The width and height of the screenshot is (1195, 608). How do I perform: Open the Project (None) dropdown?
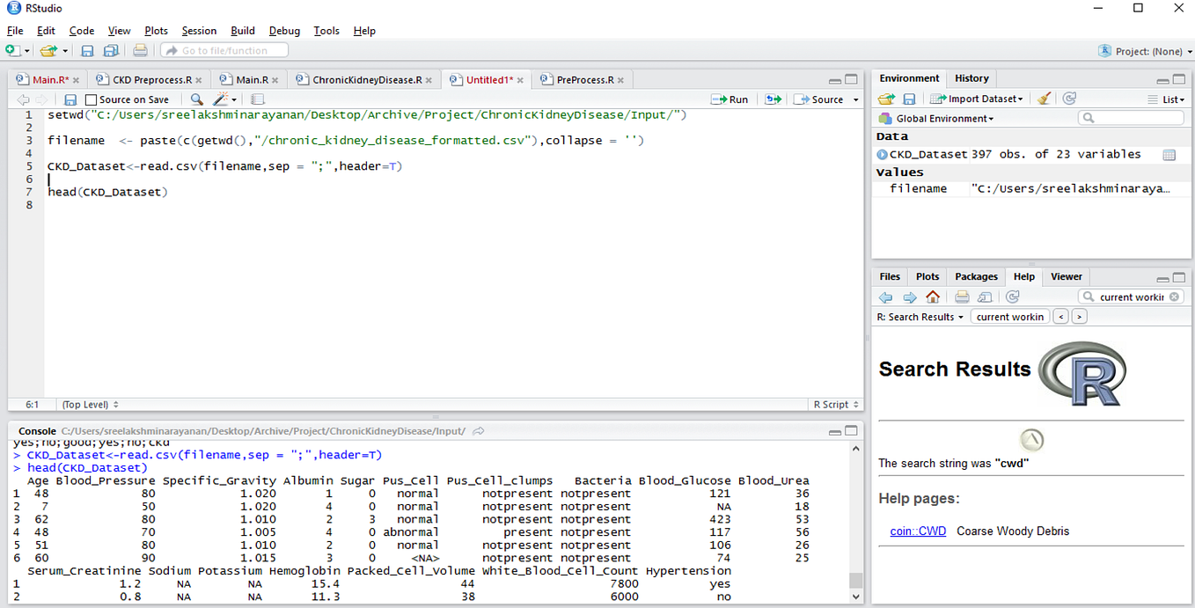pos(1145,51)
